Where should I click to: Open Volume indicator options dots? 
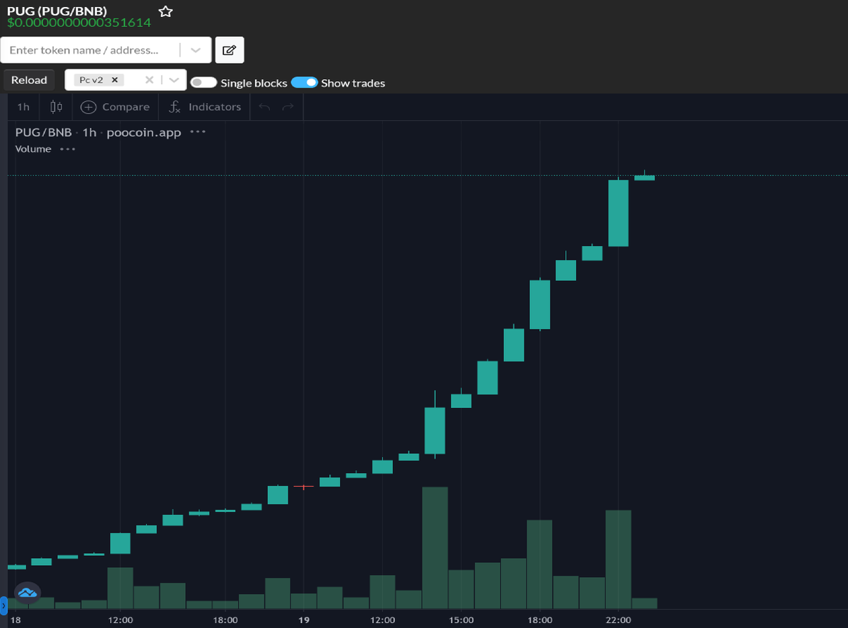(x=68, y=149)
